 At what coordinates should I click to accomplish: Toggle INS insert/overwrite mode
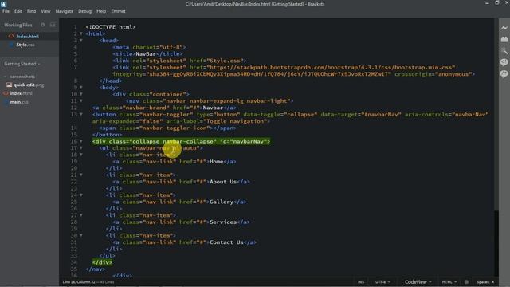tap(361, 282)
